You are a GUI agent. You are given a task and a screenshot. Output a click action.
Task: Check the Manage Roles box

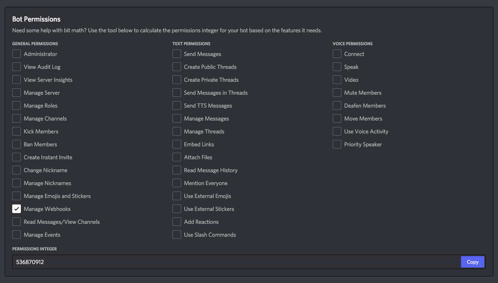click(x=16, y=105)
